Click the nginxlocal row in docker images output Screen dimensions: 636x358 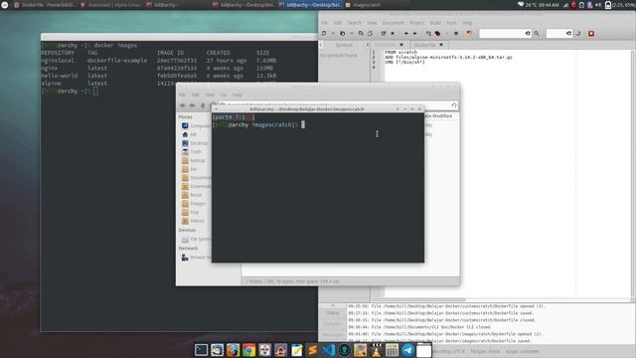pos(159,61)
